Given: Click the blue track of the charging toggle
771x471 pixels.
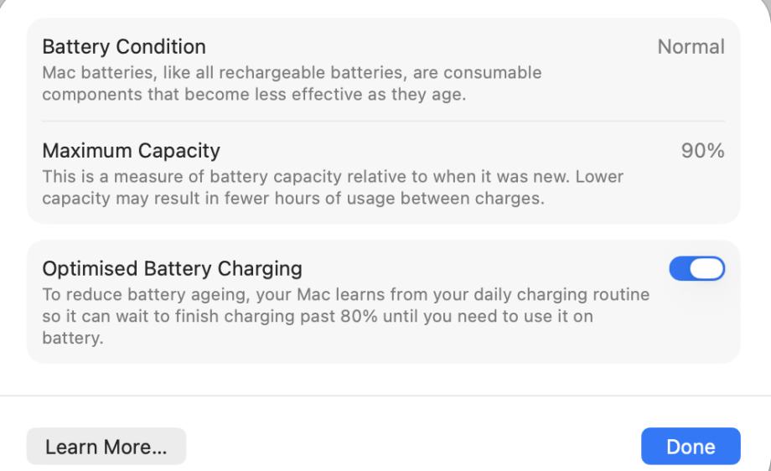Looking at the screenshot, I should coord(679,268).
